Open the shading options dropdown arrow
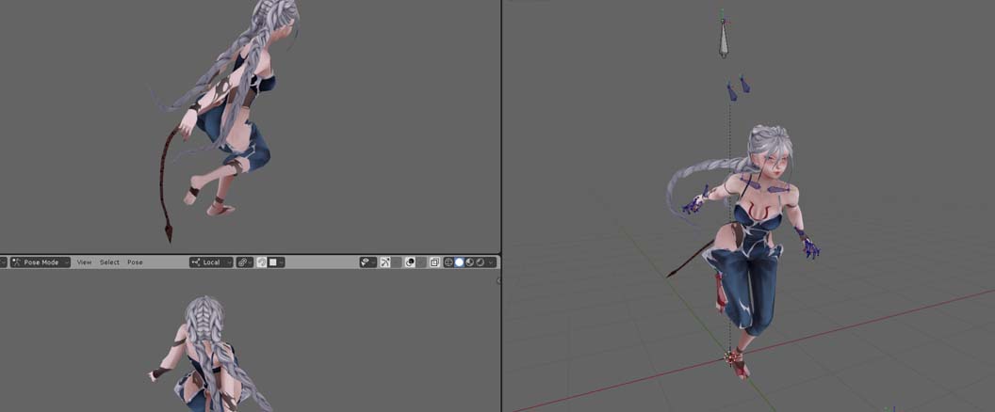Viewport: 995px width, 412px height. click(491, 262)
